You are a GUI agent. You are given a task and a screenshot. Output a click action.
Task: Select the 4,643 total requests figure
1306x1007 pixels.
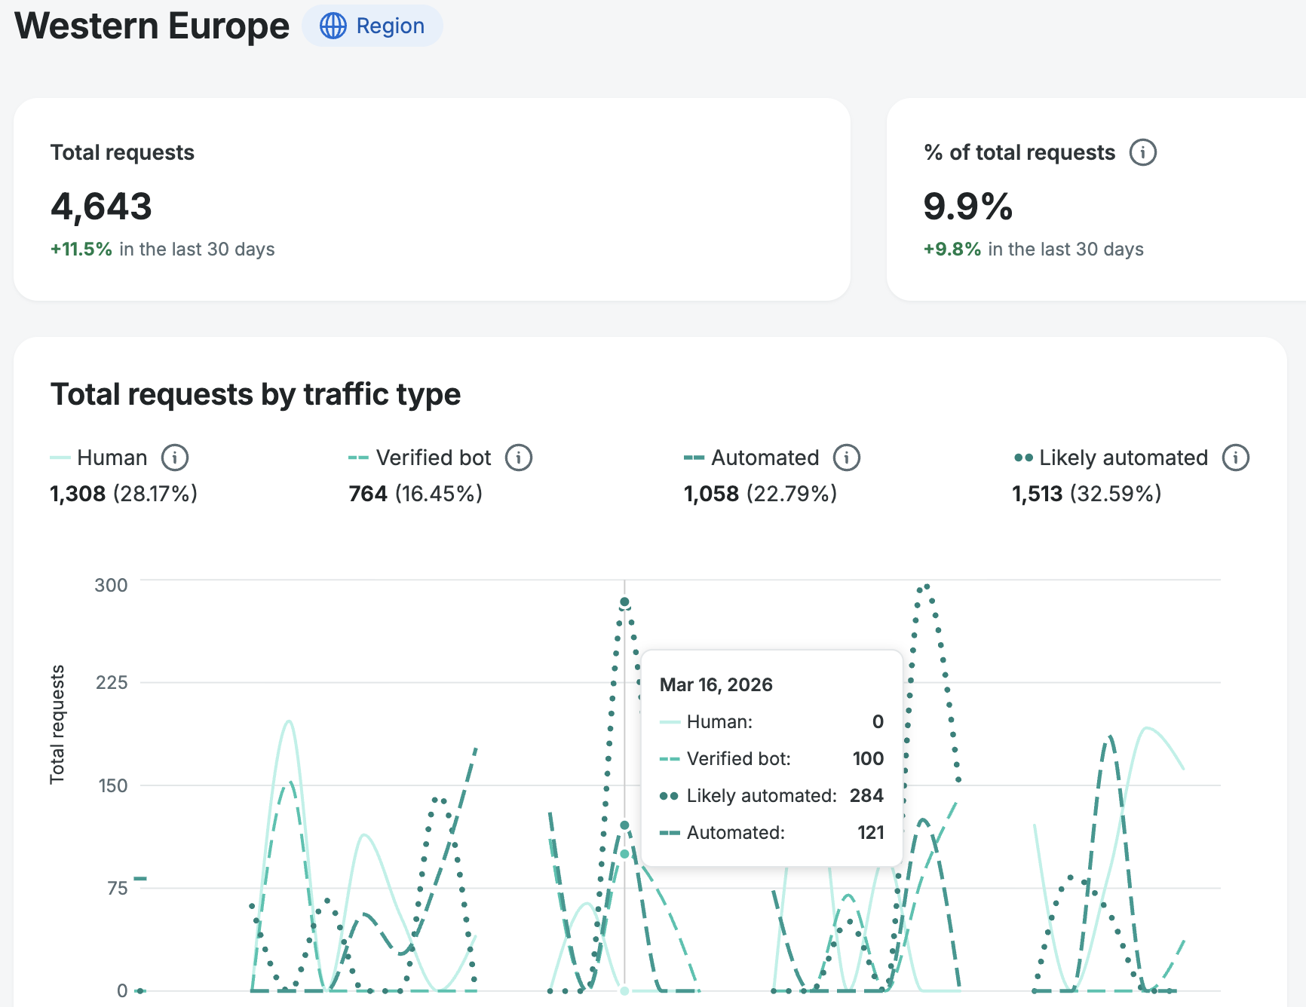point(101,207)
